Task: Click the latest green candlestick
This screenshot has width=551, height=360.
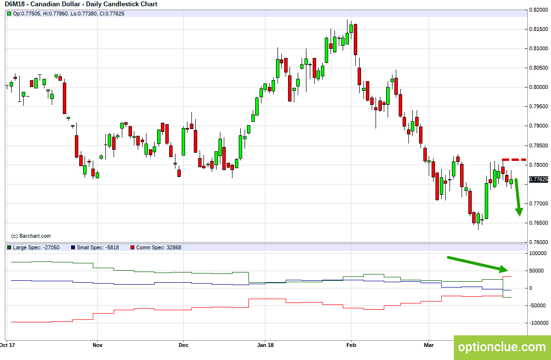Action: click(511, 181)
